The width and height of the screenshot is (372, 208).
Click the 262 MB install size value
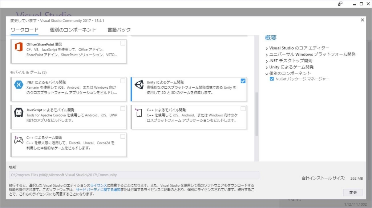(x=357, y=178)
